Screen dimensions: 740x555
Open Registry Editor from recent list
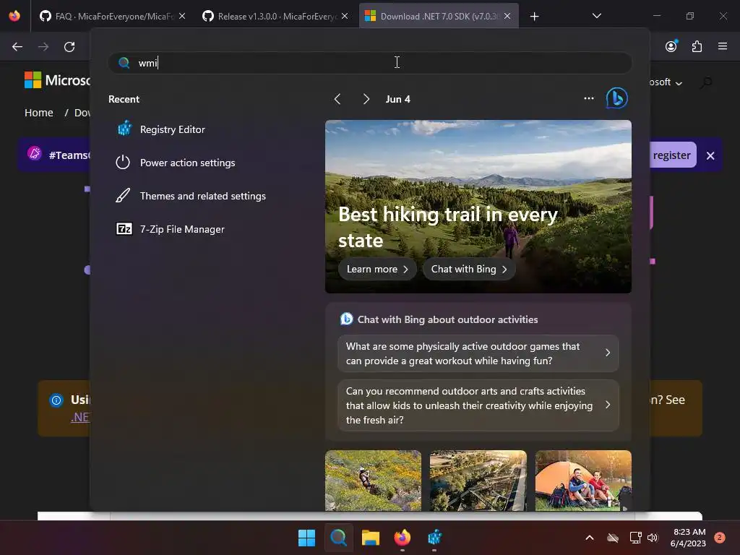160,129
